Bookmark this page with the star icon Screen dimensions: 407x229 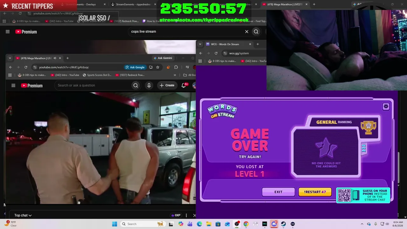click(157, 67)
